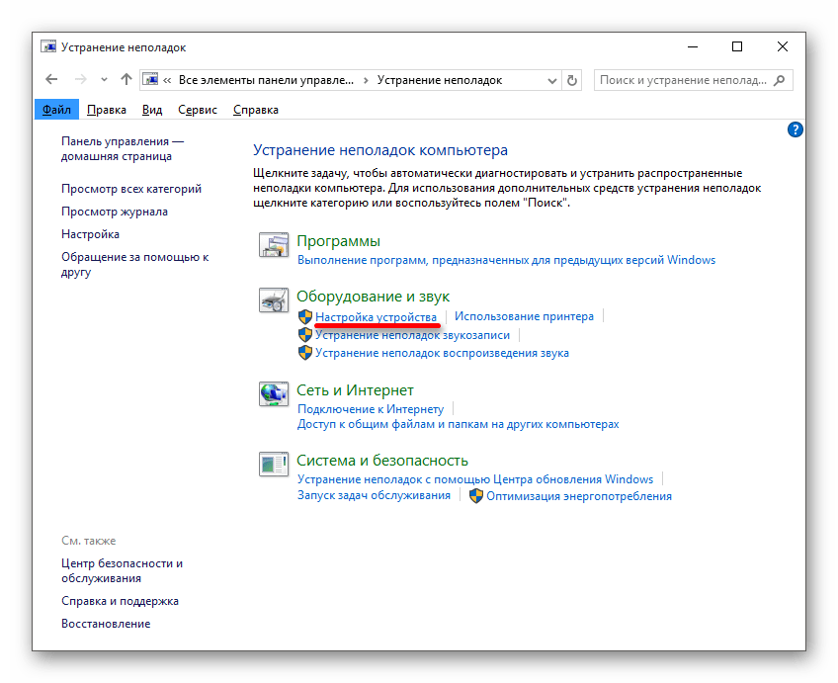Navigate back with the back arrow
This screenshot has height=683, width=838.
[x=52, y=80]
